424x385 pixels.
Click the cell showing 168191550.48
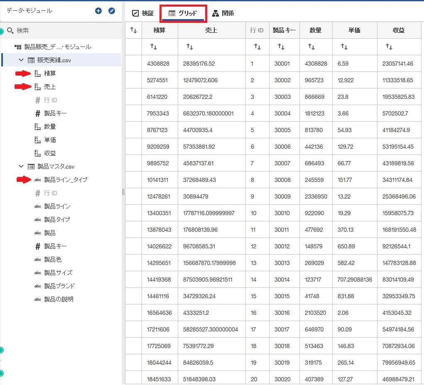(399, 230)
